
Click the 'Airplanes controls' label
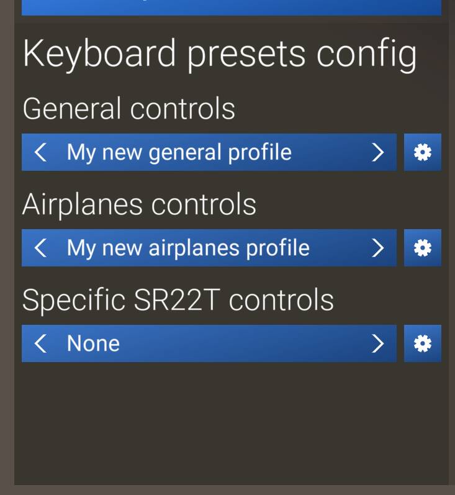click(x=139, y=204)
